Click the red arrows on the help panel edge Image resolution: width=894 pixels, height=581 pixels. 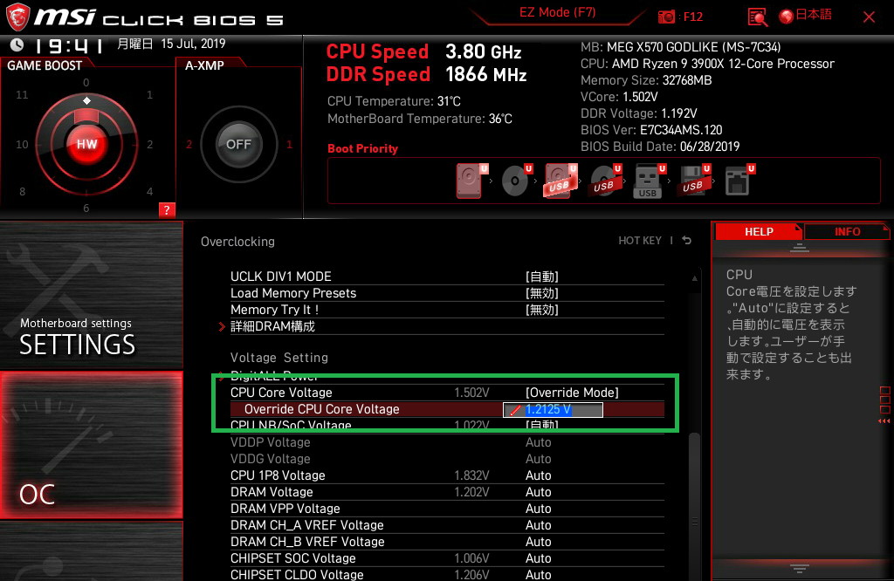tap(884, 421)
